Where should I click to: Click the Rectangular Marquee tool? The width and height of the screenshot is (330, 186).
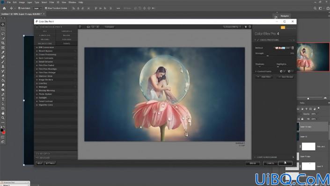(3, 29)
